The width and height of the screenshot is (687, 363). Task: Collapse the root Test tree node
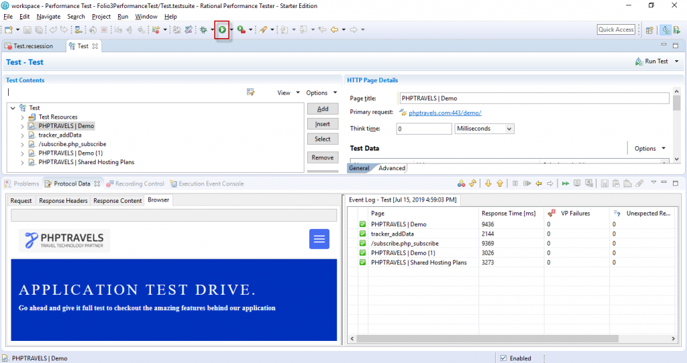pyautogui.click(x=13, y=108)
